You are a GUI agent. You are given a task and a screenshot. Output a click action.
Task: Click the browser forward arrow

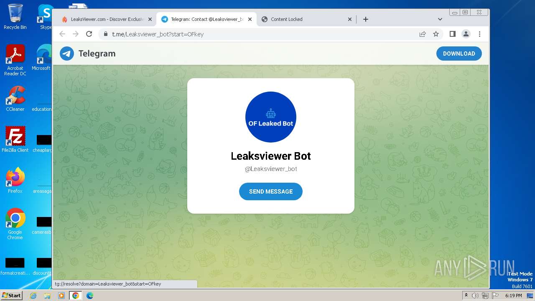coord(76,34)
